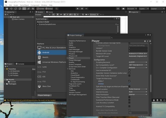Viewport: 166px width, 118px height.
Task: Open the Layout dropdown
Action: point(158,9)
